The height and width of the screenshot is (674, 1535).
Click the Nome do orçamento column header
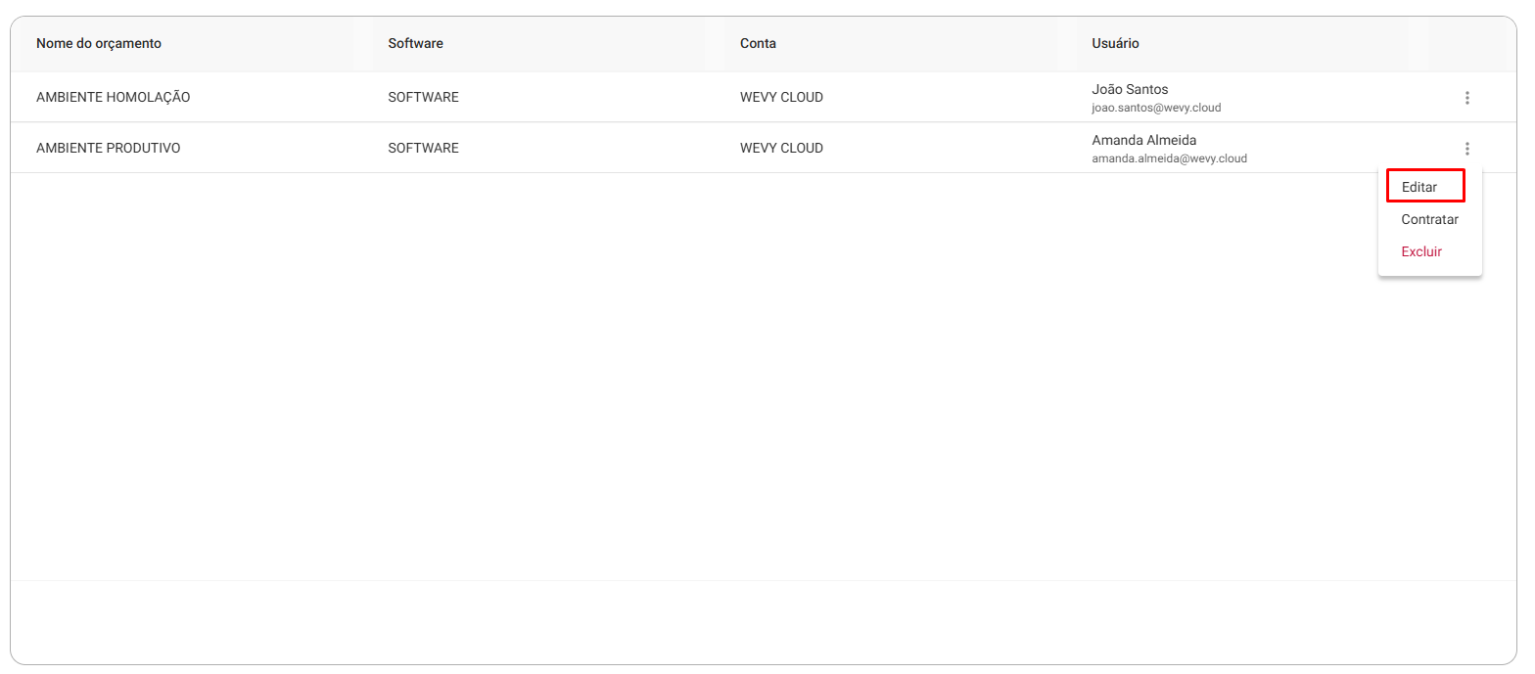[99, 43]
